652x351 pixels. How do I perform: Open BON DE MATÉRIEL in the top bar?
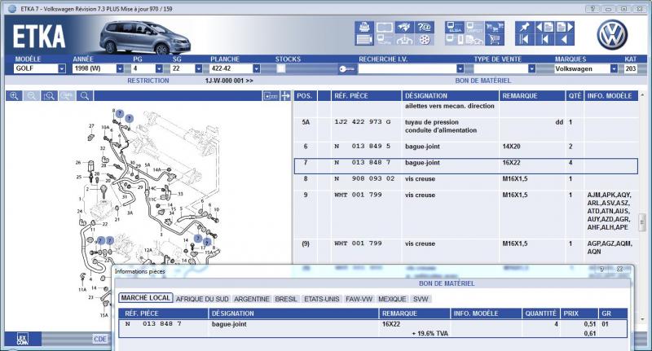(x=482, y=81)
